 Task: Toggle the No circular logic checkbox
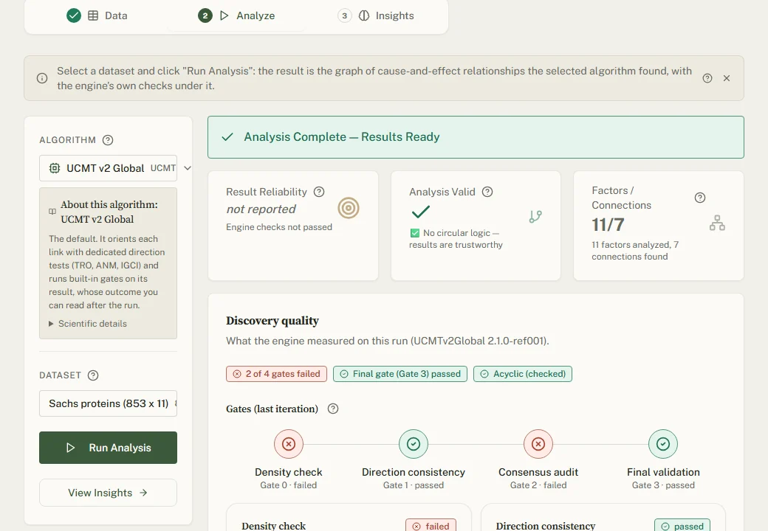tap(415, 233)
